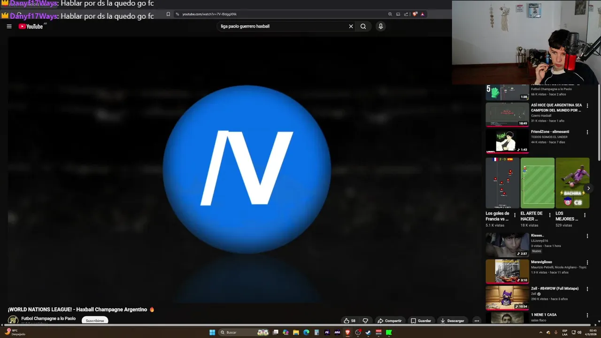This screenshot has width=601, height=338.
Task: Bookmark this page in address bar
Action: [168, 14]
